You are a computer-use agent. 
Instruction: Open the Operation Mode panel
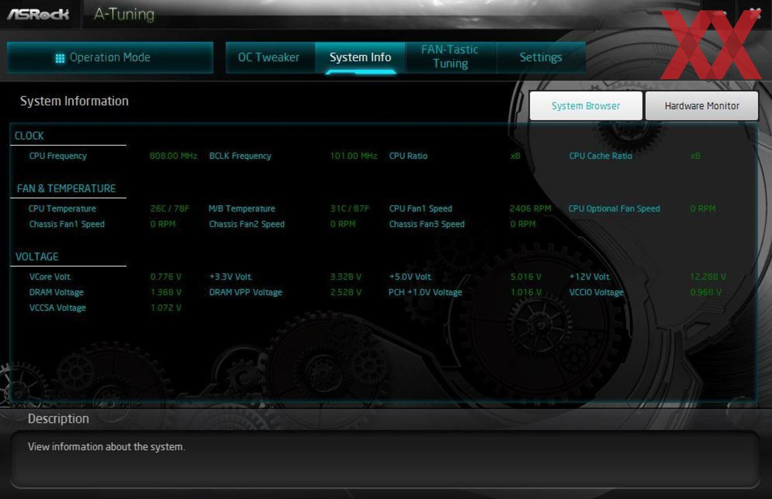(110, 58)
